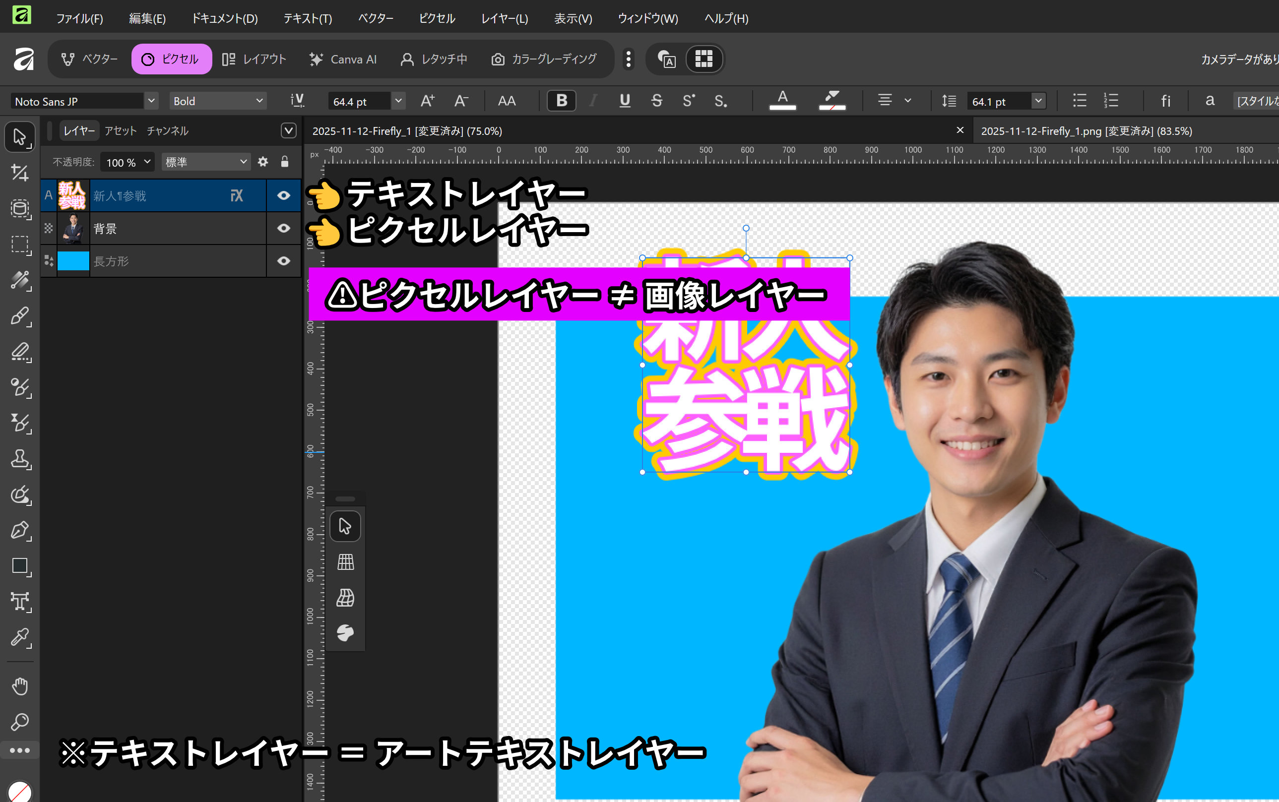Expand the 64.4 pt font size dropdown
The image size is (1279, 802).
click(x=398, y=101)
